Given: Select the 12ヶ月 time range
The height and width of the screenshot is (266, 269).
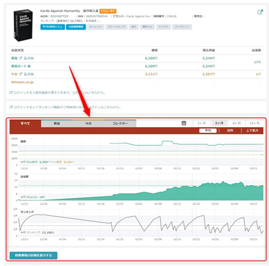Looking at the screenshot, I should click(x=255, y=123).
